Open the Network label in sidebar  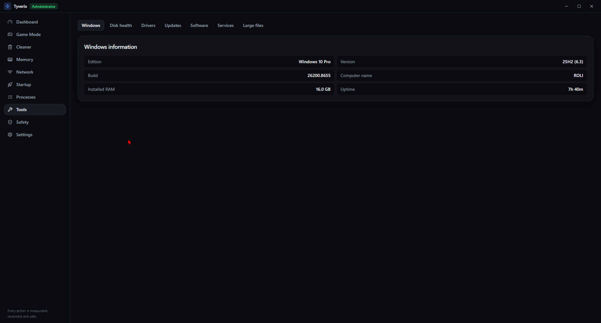pos(25,72)
